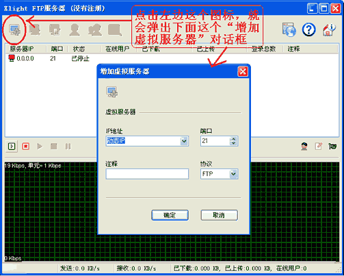Click the greyed user icon in toolbar

pos(75,30)
